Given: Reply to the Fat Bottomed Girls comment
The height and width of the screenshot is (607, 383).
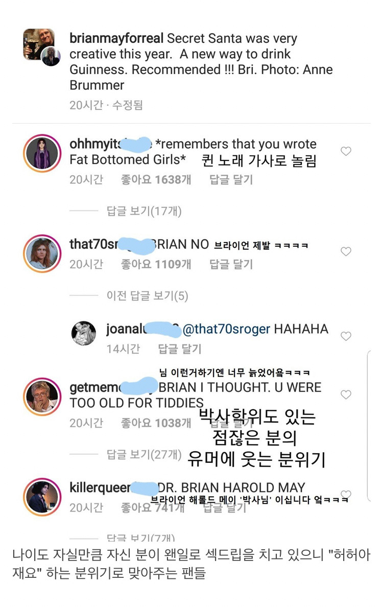Looking at the screenshot, I should pyautogui.click(x=231, y=179).
